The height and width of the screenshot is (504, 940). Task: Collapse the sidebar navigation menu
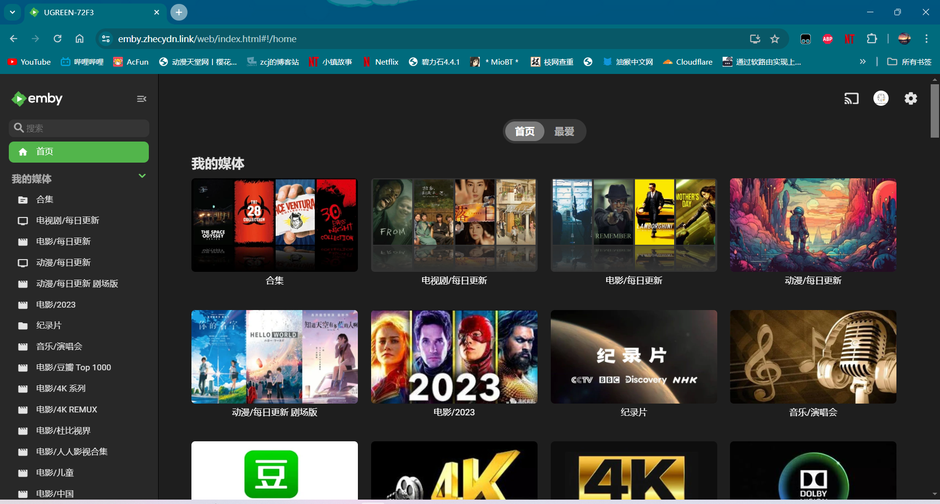[x=141, y=99]
